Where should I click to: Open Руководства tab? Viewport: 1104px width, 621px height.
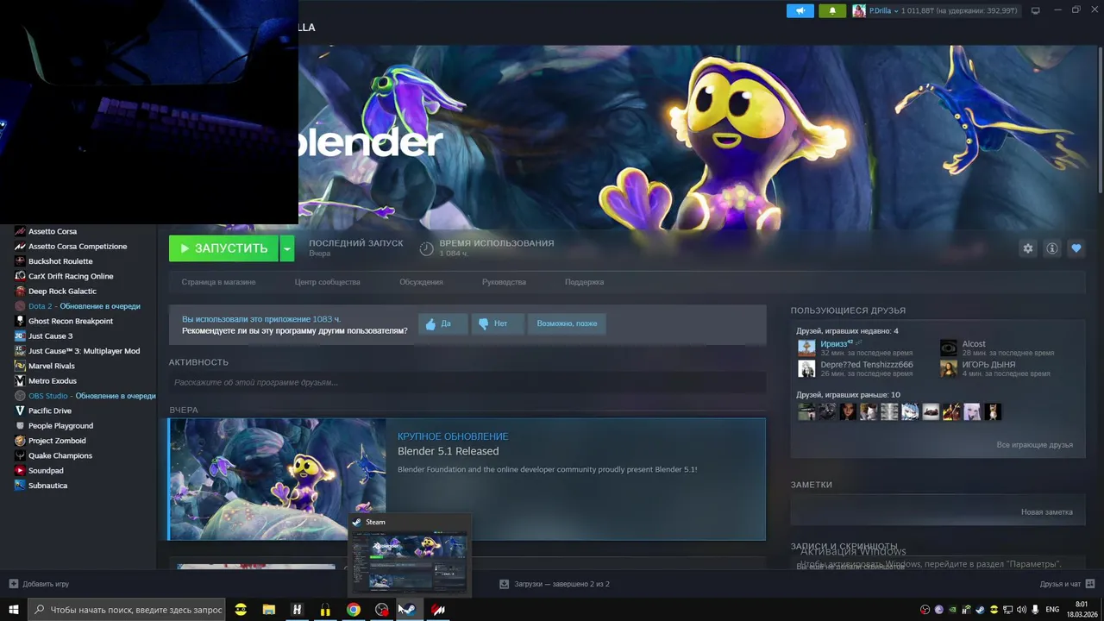[504, 282]
